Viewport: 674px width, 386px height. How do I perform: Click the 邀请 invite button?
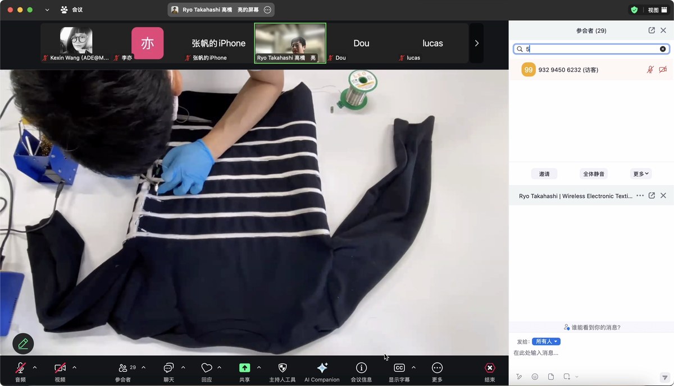(544, 174)
